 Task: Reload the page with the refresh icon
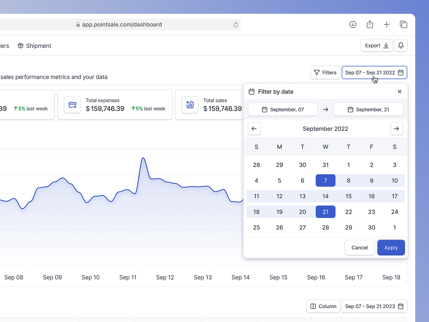pyautogui.click(x=235, y=24)
